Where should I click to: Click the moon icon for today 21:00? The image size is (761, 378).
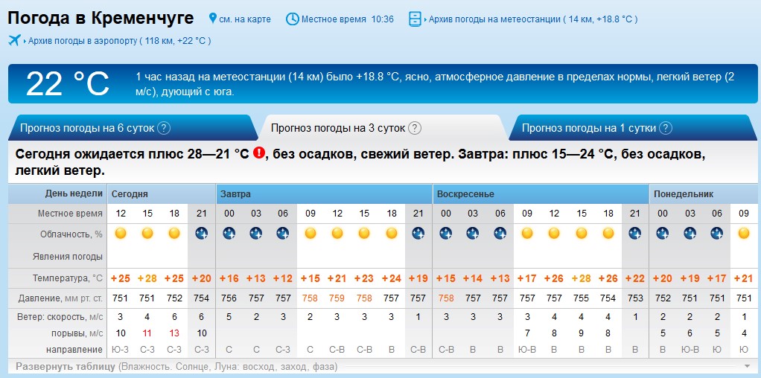[201, 234]
